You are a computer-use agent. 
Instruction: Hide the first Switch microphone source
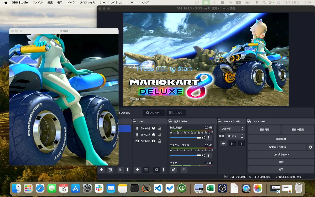[154, 128]
